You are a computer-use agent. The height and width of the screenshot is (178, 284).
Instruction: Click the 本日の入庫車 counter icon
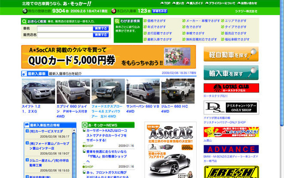[x=114, y=11]
